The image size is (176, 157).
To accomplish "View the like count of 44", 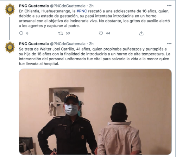I will (108, 33).
